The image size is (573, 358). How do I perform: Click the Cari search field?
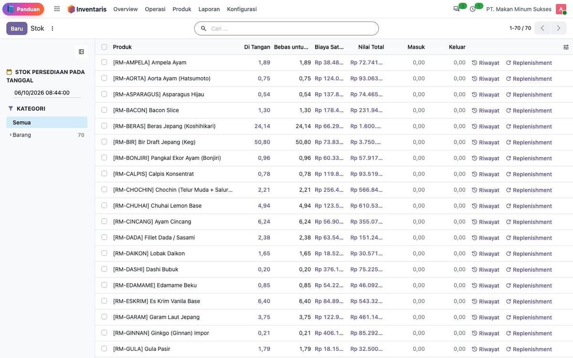[286, 29]
